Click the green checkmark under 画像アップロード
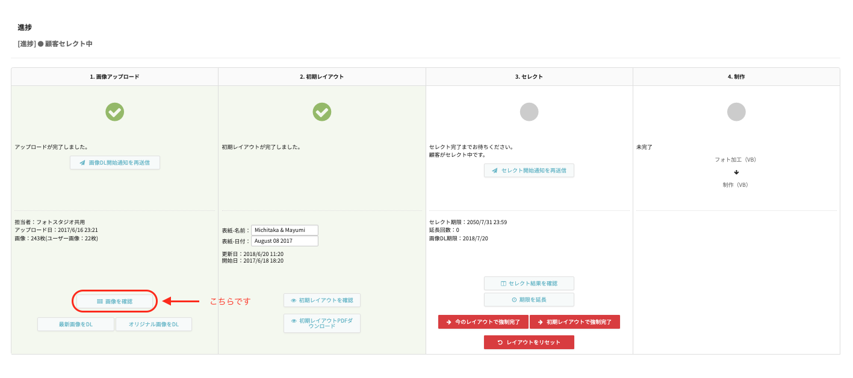This screenshot has width=853, height=378. [114, 112]
